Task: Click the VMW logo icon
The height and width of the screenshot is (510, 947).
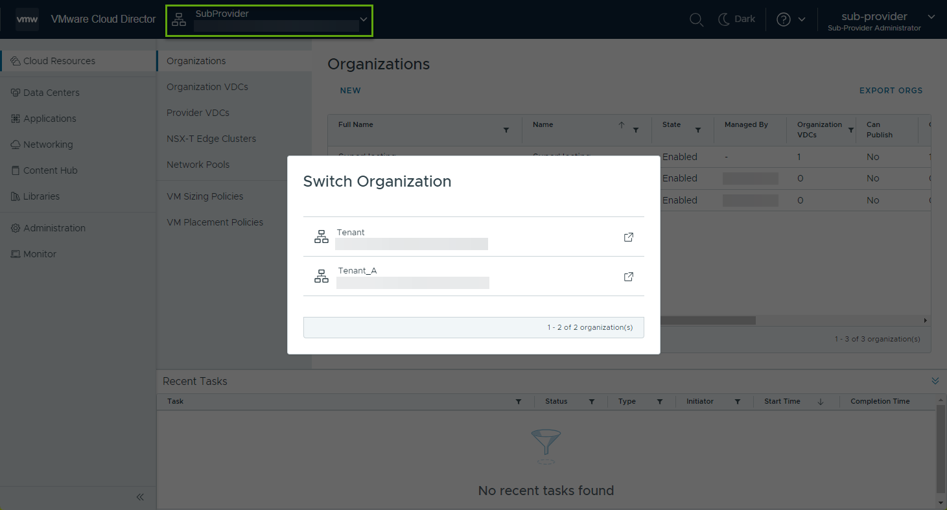Action: point(27,19)
